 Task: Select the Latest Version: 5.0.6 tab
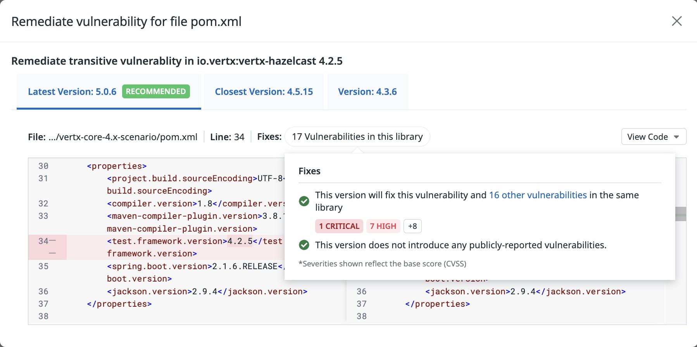click(109, 91)
